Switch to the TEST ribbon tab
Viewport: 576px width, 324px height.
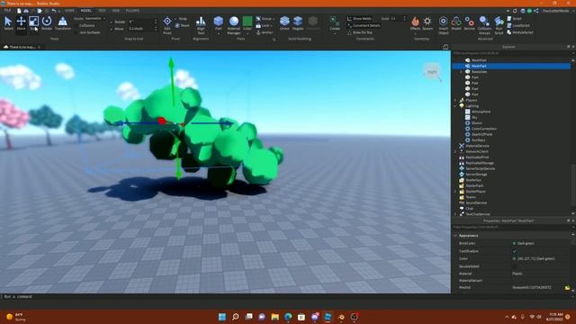coord(102,11)
